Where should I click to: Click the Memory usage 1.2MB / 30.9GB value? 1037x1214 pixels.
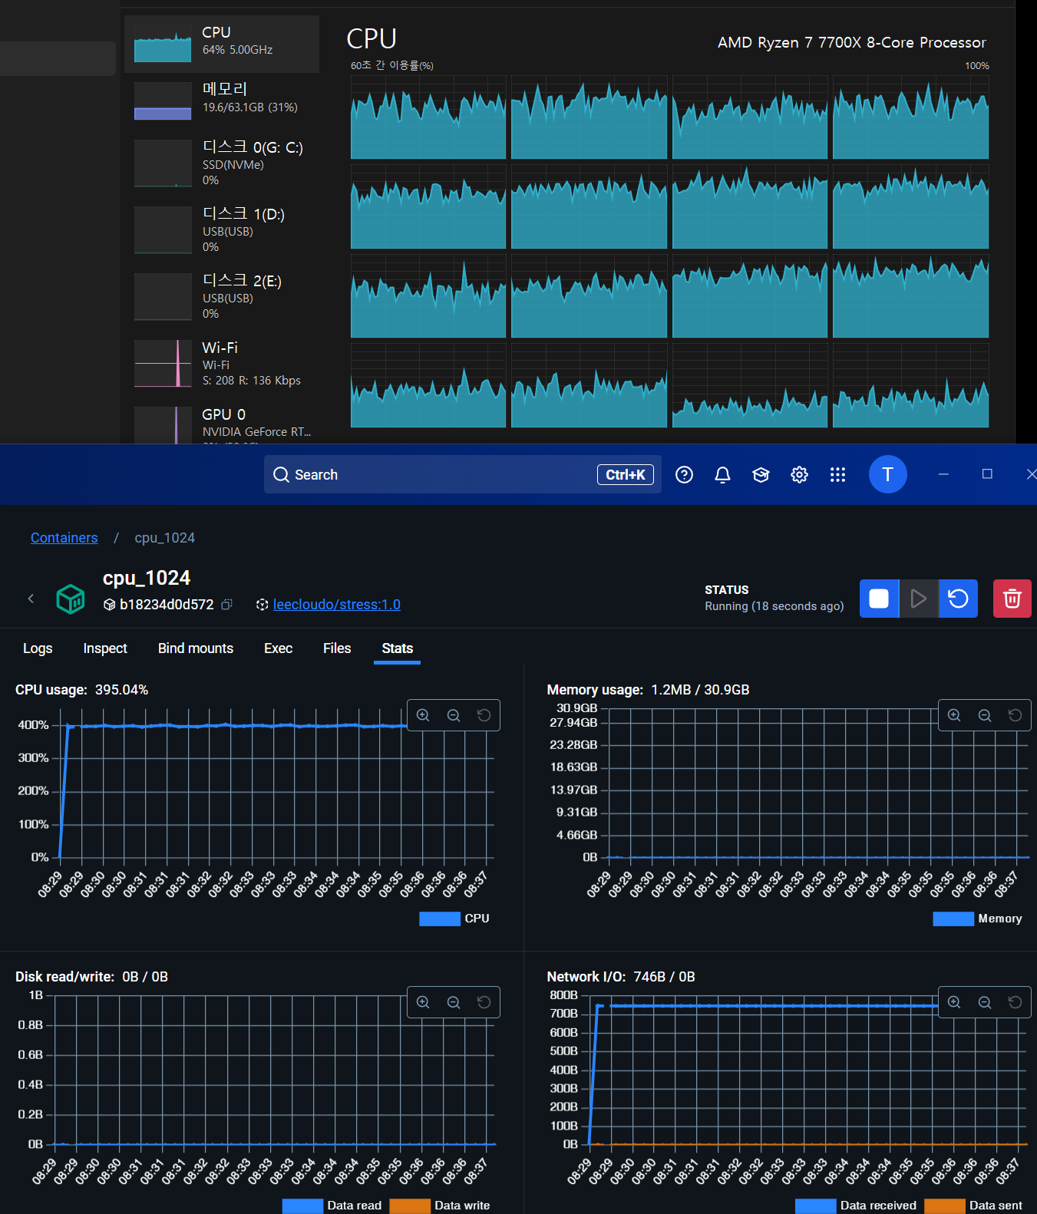click(x=700, y=690)
